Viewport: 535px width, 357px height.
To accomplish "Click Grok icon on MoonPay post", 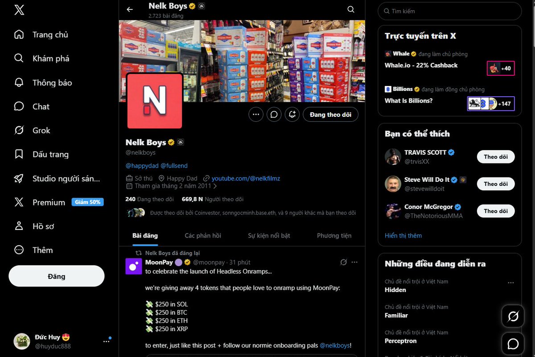I will (343, 262).
